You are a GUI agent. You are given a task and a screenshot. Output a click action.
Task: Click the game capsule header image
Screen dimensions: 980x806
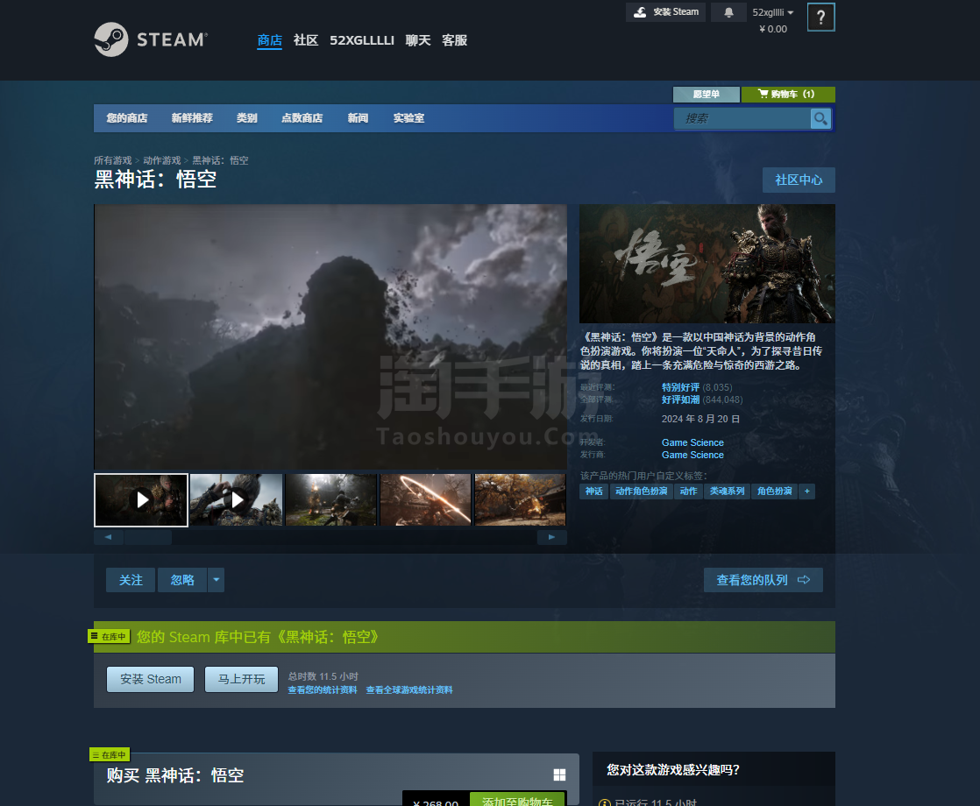[x=707, y=264]
